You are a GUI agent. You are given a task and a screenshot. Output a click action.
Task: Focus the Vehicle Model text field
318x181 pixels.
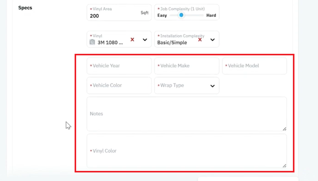point(254,66)
